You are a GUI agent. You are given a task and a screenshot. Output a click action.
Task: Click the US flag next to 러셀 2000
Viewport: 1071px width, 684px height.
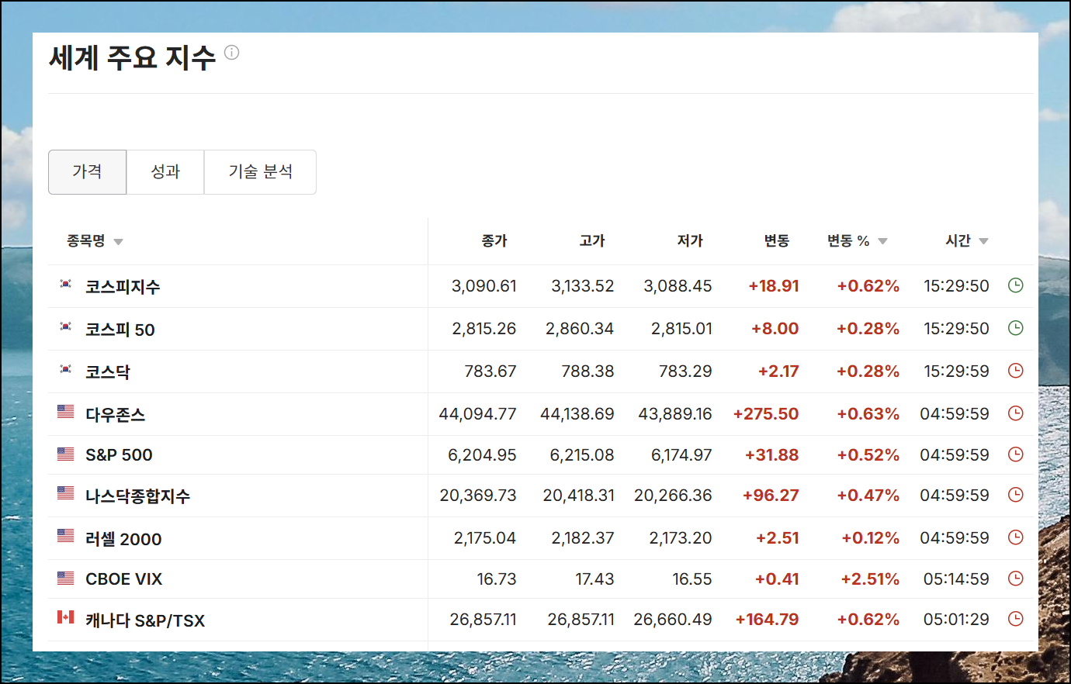tap(66, 536)
